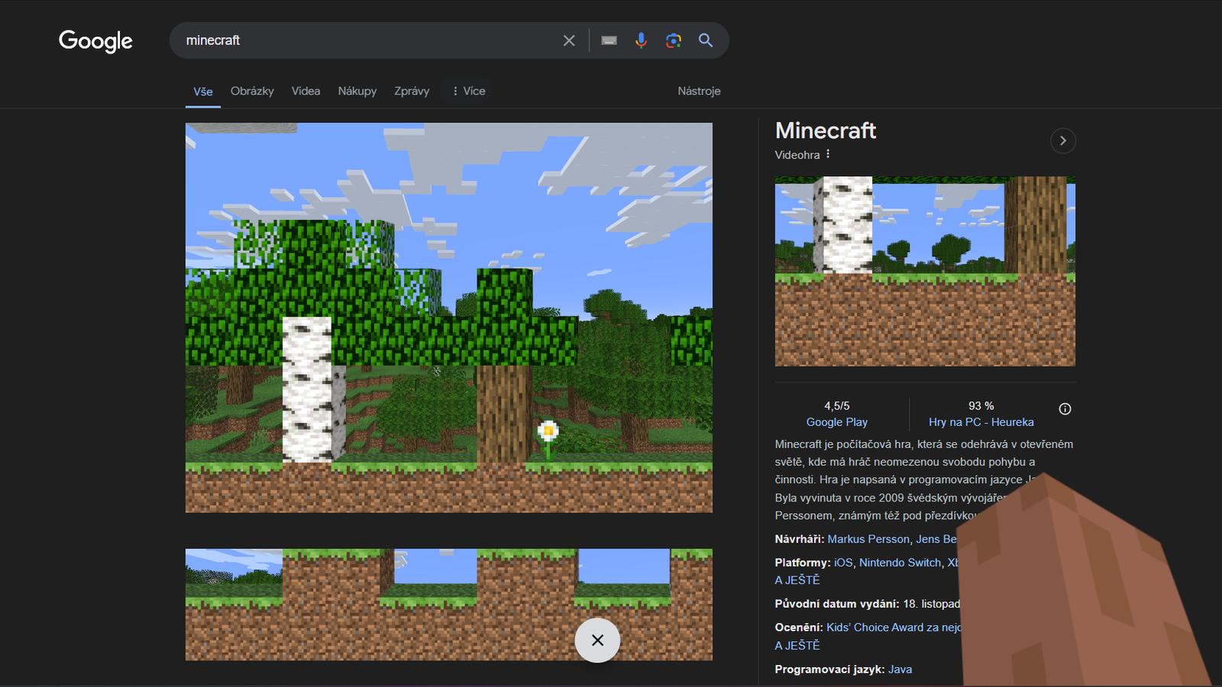Close the Minecraft minigame overlay
The image size is (1222, 687).
click(x=598, y=640)
